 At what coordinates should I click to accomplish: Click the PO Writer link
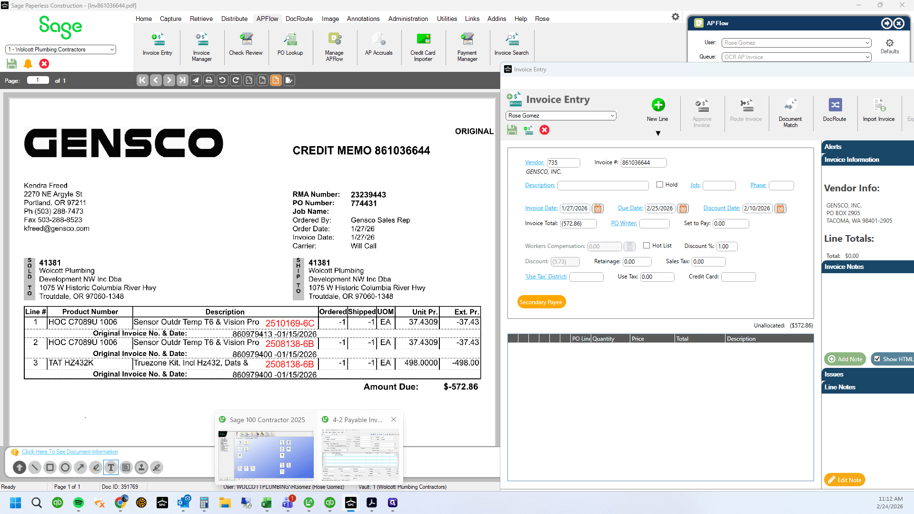click(624, 223)
